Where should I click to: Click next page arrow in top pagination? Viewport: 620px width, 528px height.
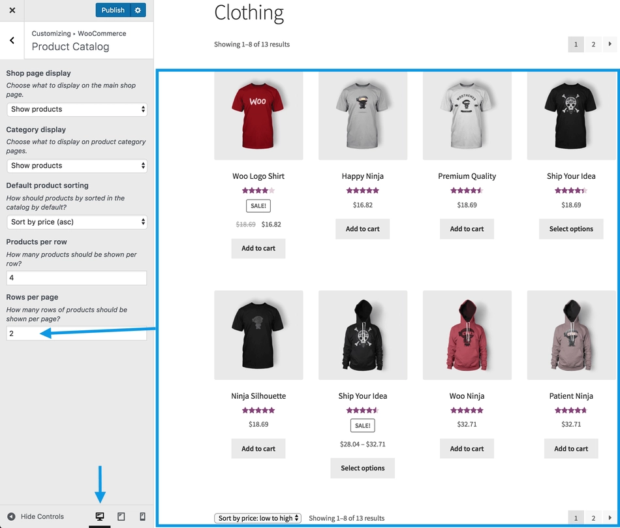[x=610, y=44]
